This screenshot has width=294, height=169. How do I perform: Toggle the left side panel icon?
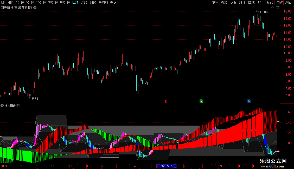click(x=3, y=2)
